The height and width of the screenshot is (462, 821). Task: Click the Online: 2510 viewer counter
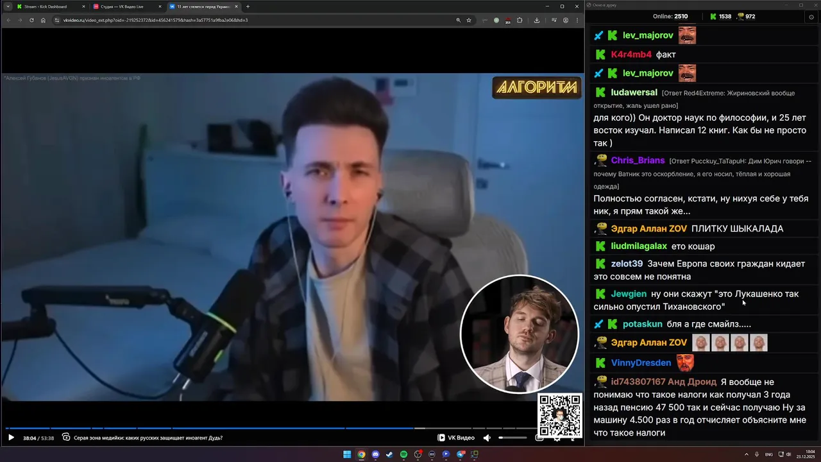pyautogui.click(x=670, y=17)
